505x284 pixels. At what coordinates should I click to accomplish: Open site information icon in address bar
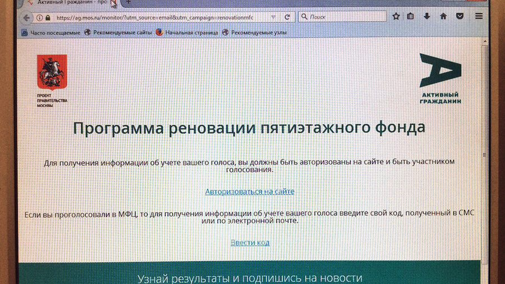tap(40, 17)
